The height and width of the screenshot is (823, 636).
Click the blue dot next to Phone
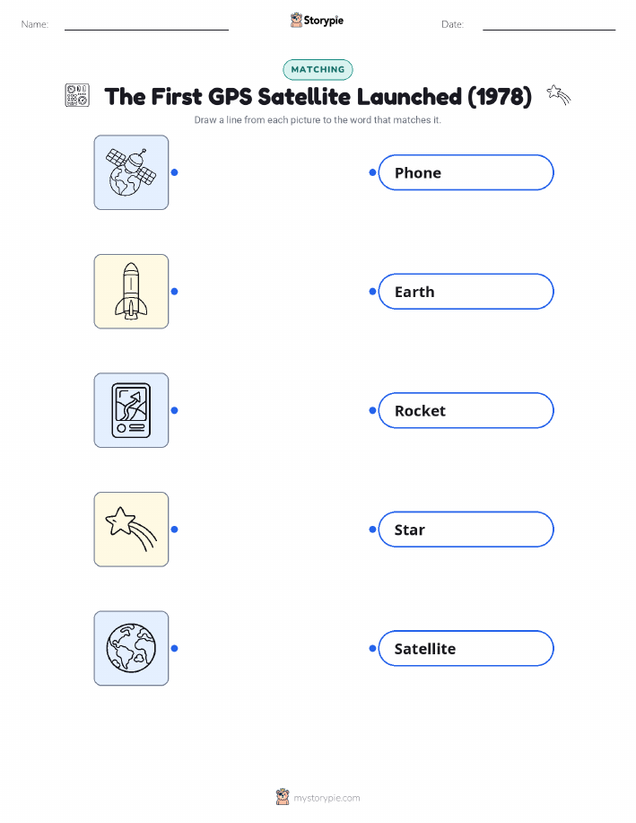point(372,172)
